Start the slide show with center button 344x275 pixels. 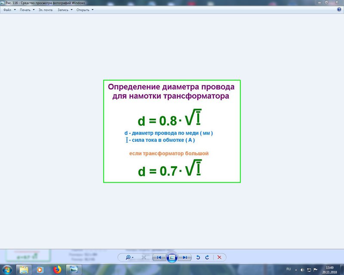point(172,257)
